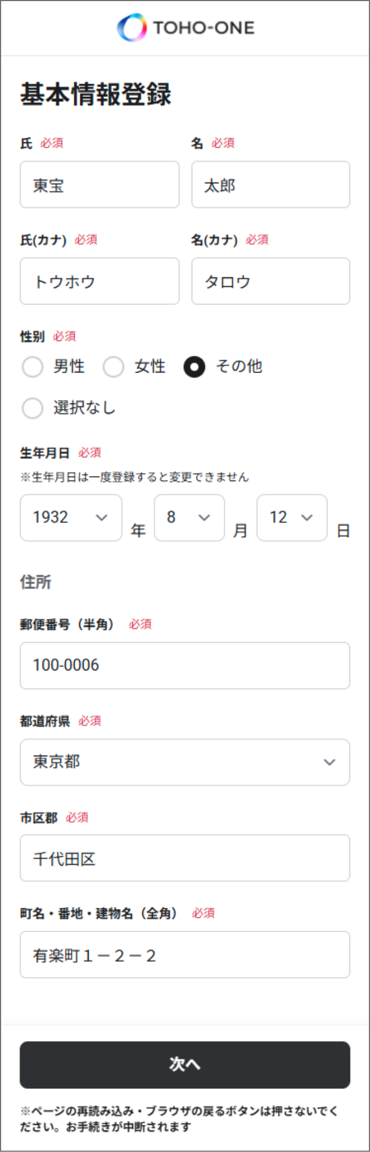Open the birth month dropdown
The image size is (370, 1152).
[189, 518]
